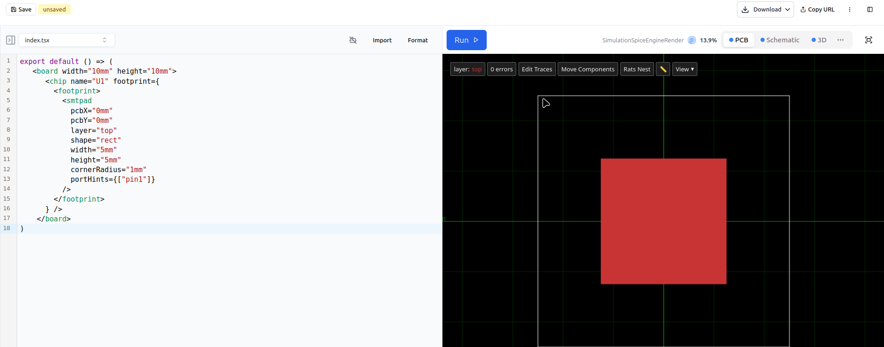Click the export default code line
884x347 pixels.
[66, 62]
